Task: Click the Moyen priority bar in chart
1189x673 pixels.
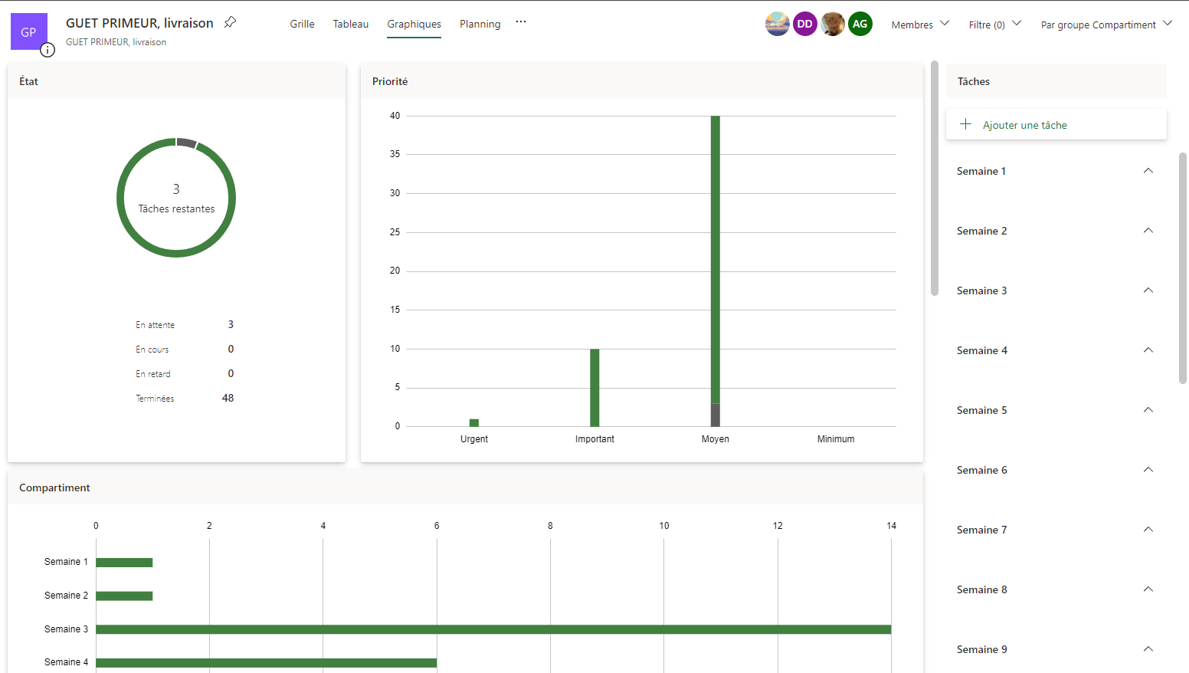Action: click(715, 261)
